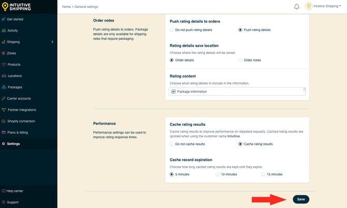
Task: Expand the Shipping submenu chevron
Action: [x=52, y=42]
